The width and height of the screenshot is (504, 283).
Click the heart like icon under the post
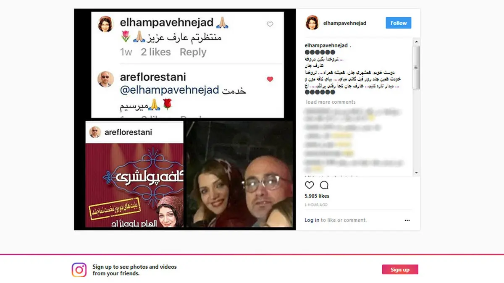click(310, 185)
